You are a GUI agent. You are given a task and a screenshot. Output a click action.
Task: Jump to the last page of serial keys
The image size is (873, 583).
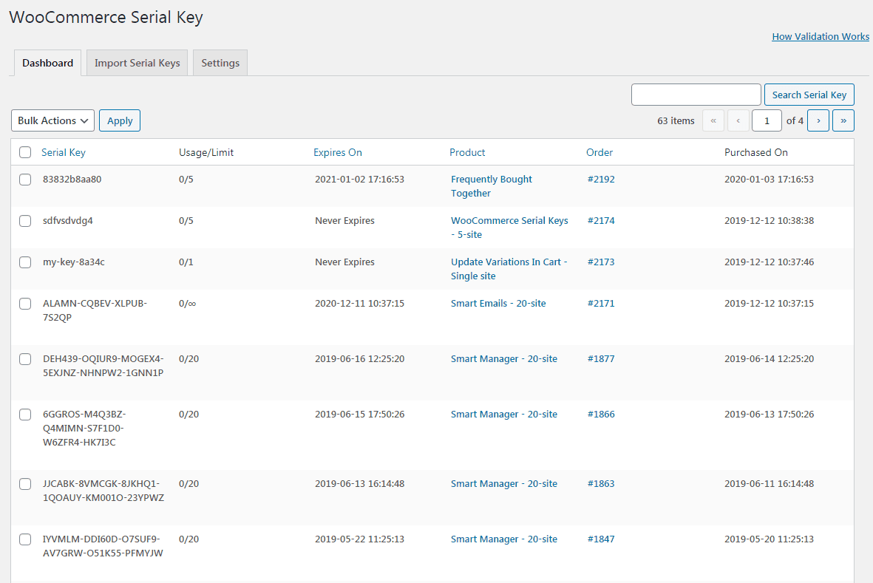843,120
